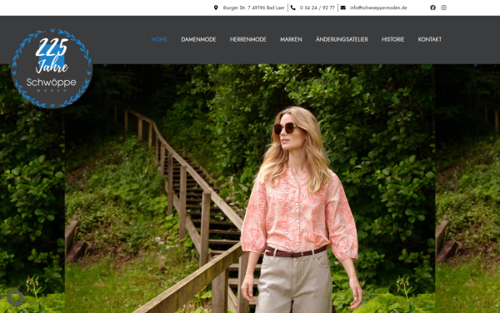Viewport: 500px width, 313px height.
Task: Open the KONTAKT page
Action: (x=430, y=39)
